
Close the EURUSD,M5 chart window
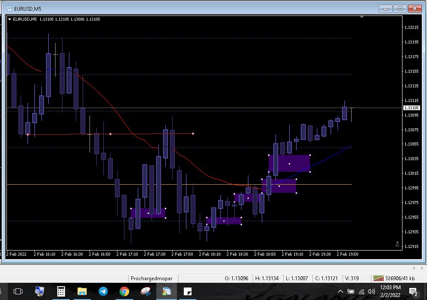(415, 9)
